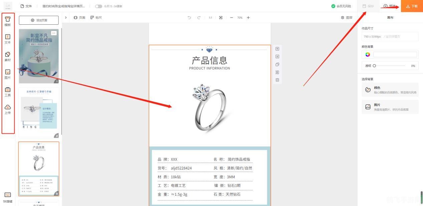Image resolution: width=423 pixels, height=206 pixels.
Task: Toggle the 标尺 ruler display
Action: point(96,17)
